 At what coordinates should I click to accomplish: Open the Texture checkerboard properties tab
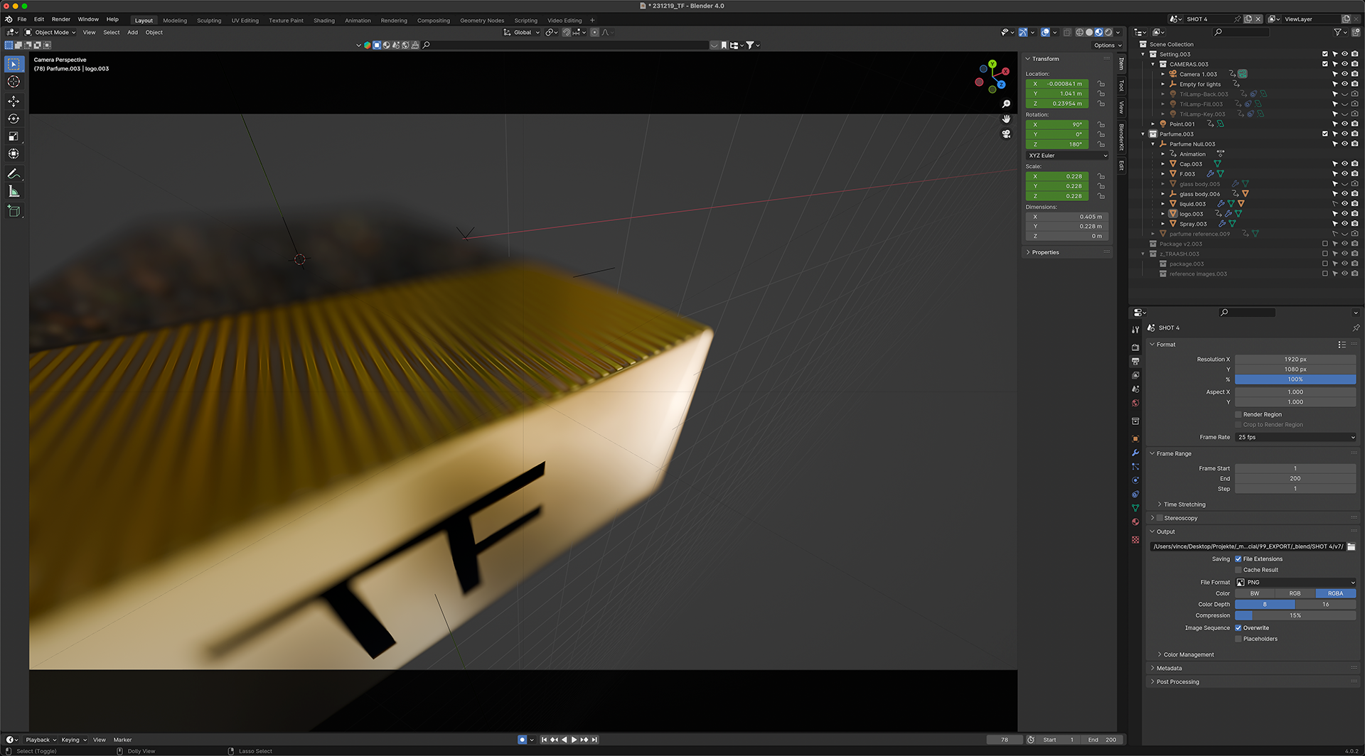coord(1135,540)
